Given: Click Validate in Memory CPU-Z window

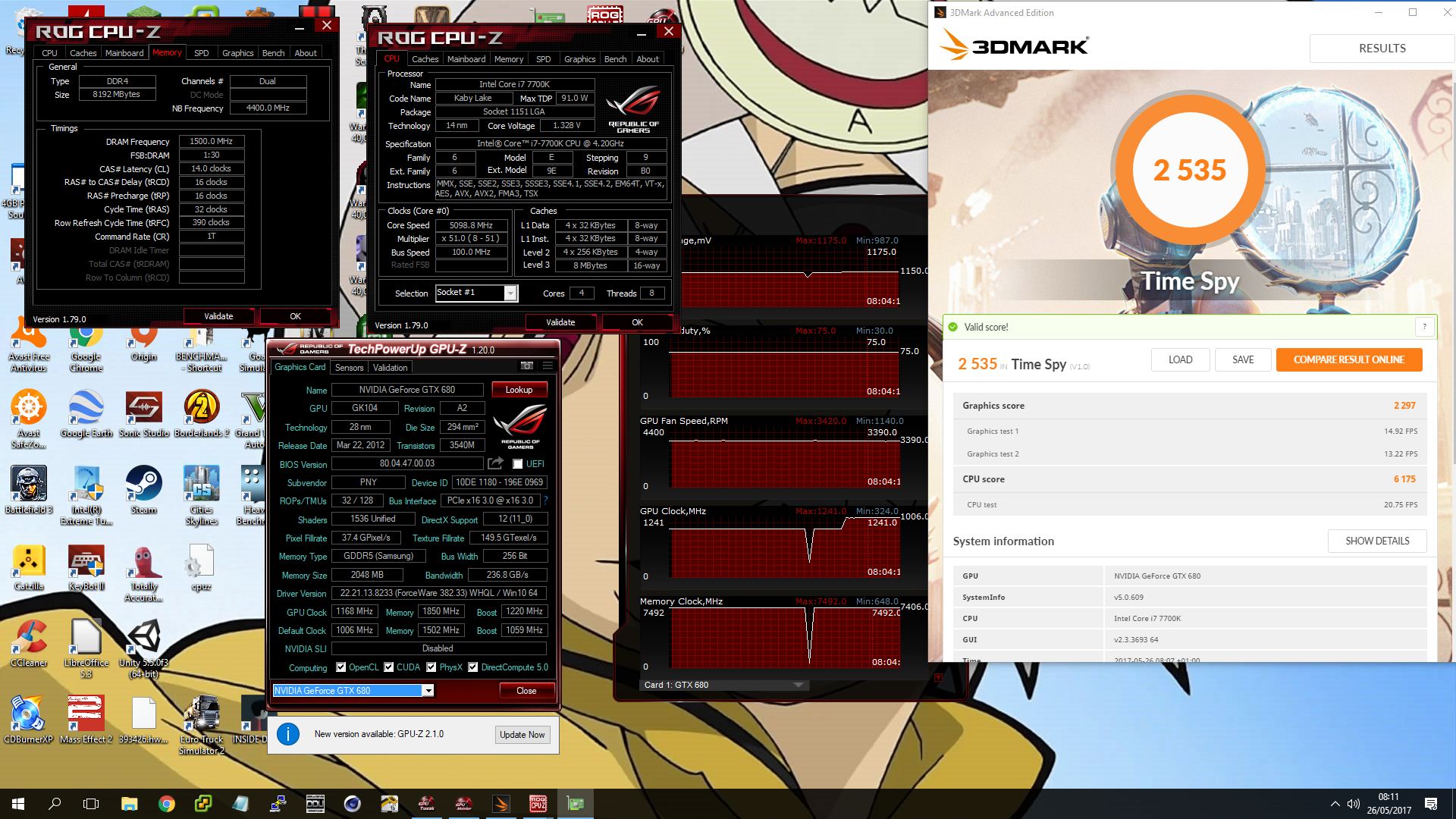Looking at the screenshot, I should click(219, 317).
